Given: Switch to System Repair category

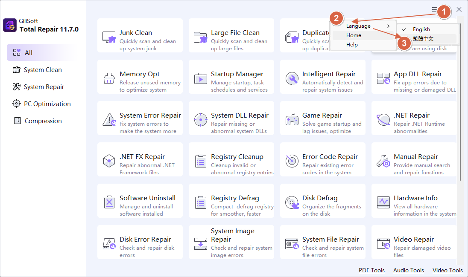Looking at the screenshot, I should [42, 87].
